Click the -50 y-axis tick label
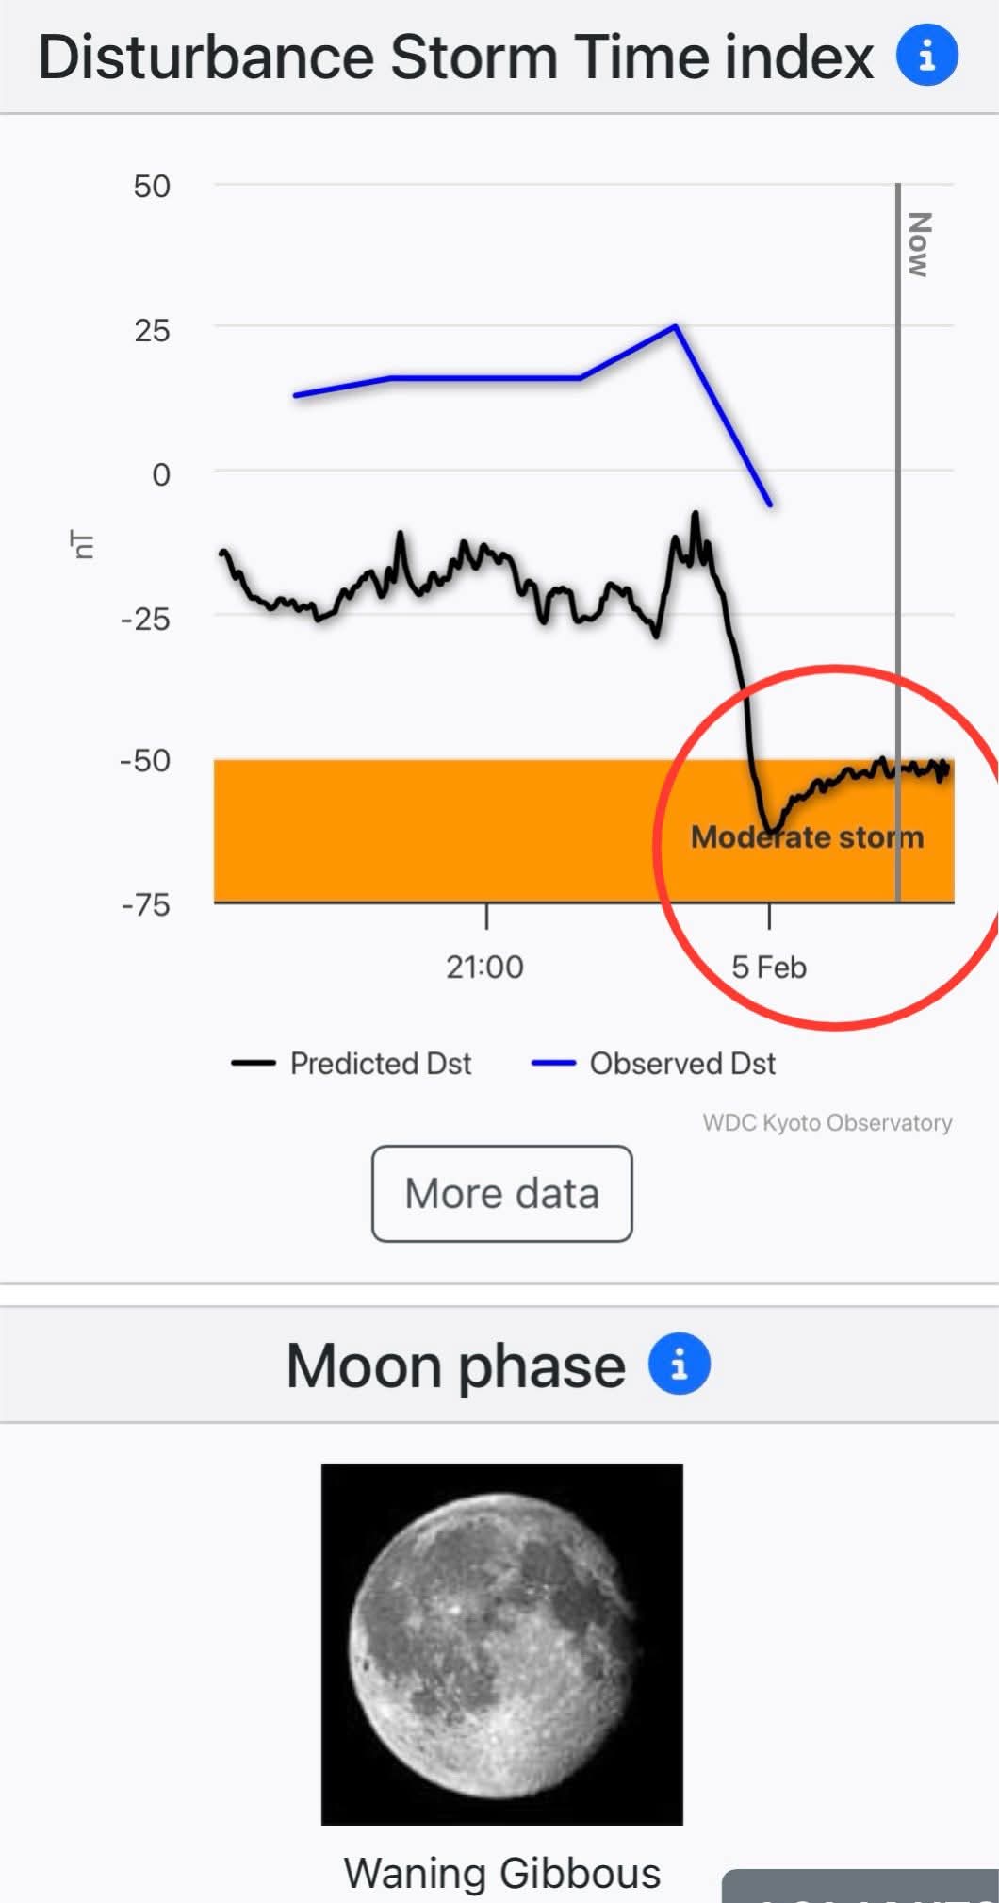 point(145,760)
